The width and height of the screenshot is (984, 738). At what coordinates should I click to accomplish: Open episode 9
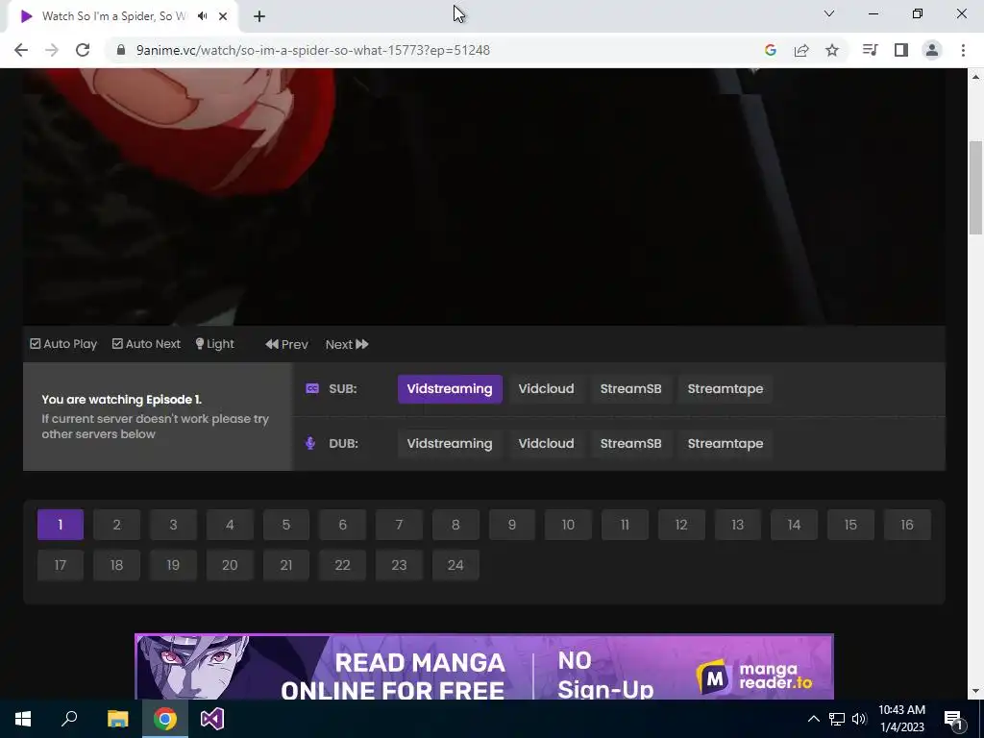click(x=512, y=525)
